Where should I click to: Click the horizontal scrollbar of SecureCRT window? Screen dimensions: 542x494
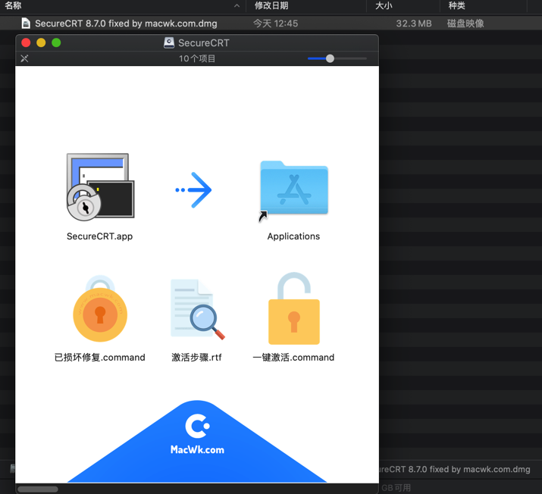[38, 489]
